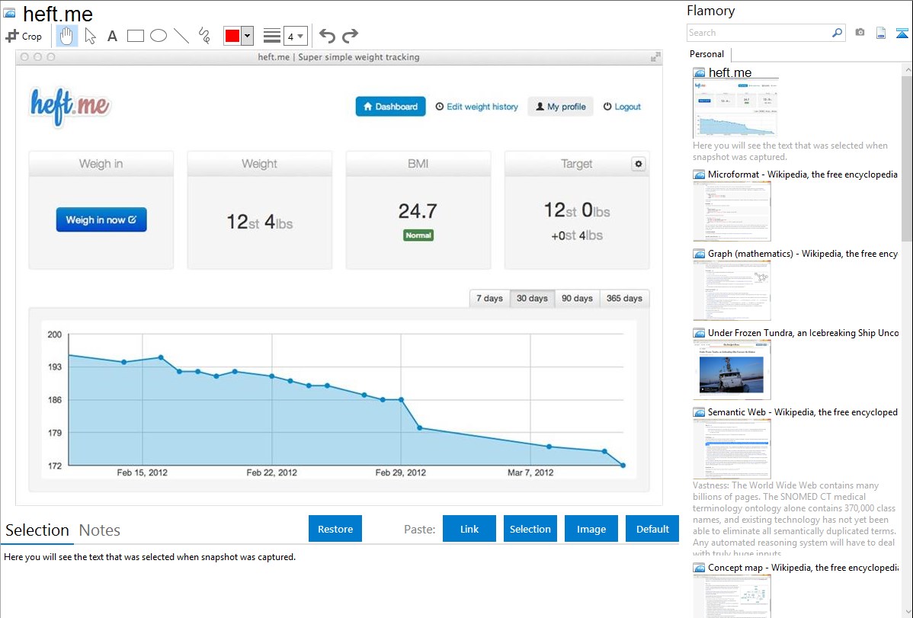913x618 pixels.
Task: Click the Semantic Web - Wikipedia title
Action: 802,411
